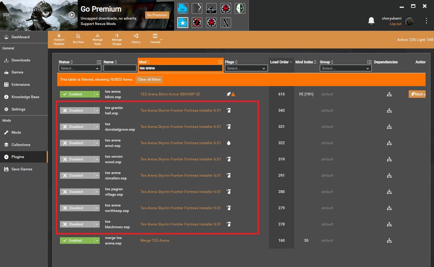Open the Save Games page
The height and width of the screenshot is (267, 434).
[x=24, y=169]
